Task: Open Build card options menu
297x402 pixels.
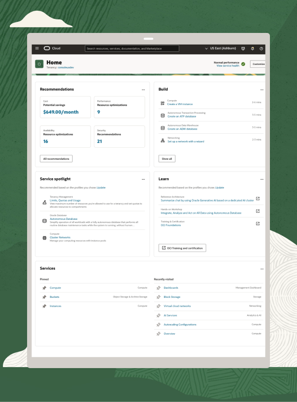Action: (x=262, y=90)
